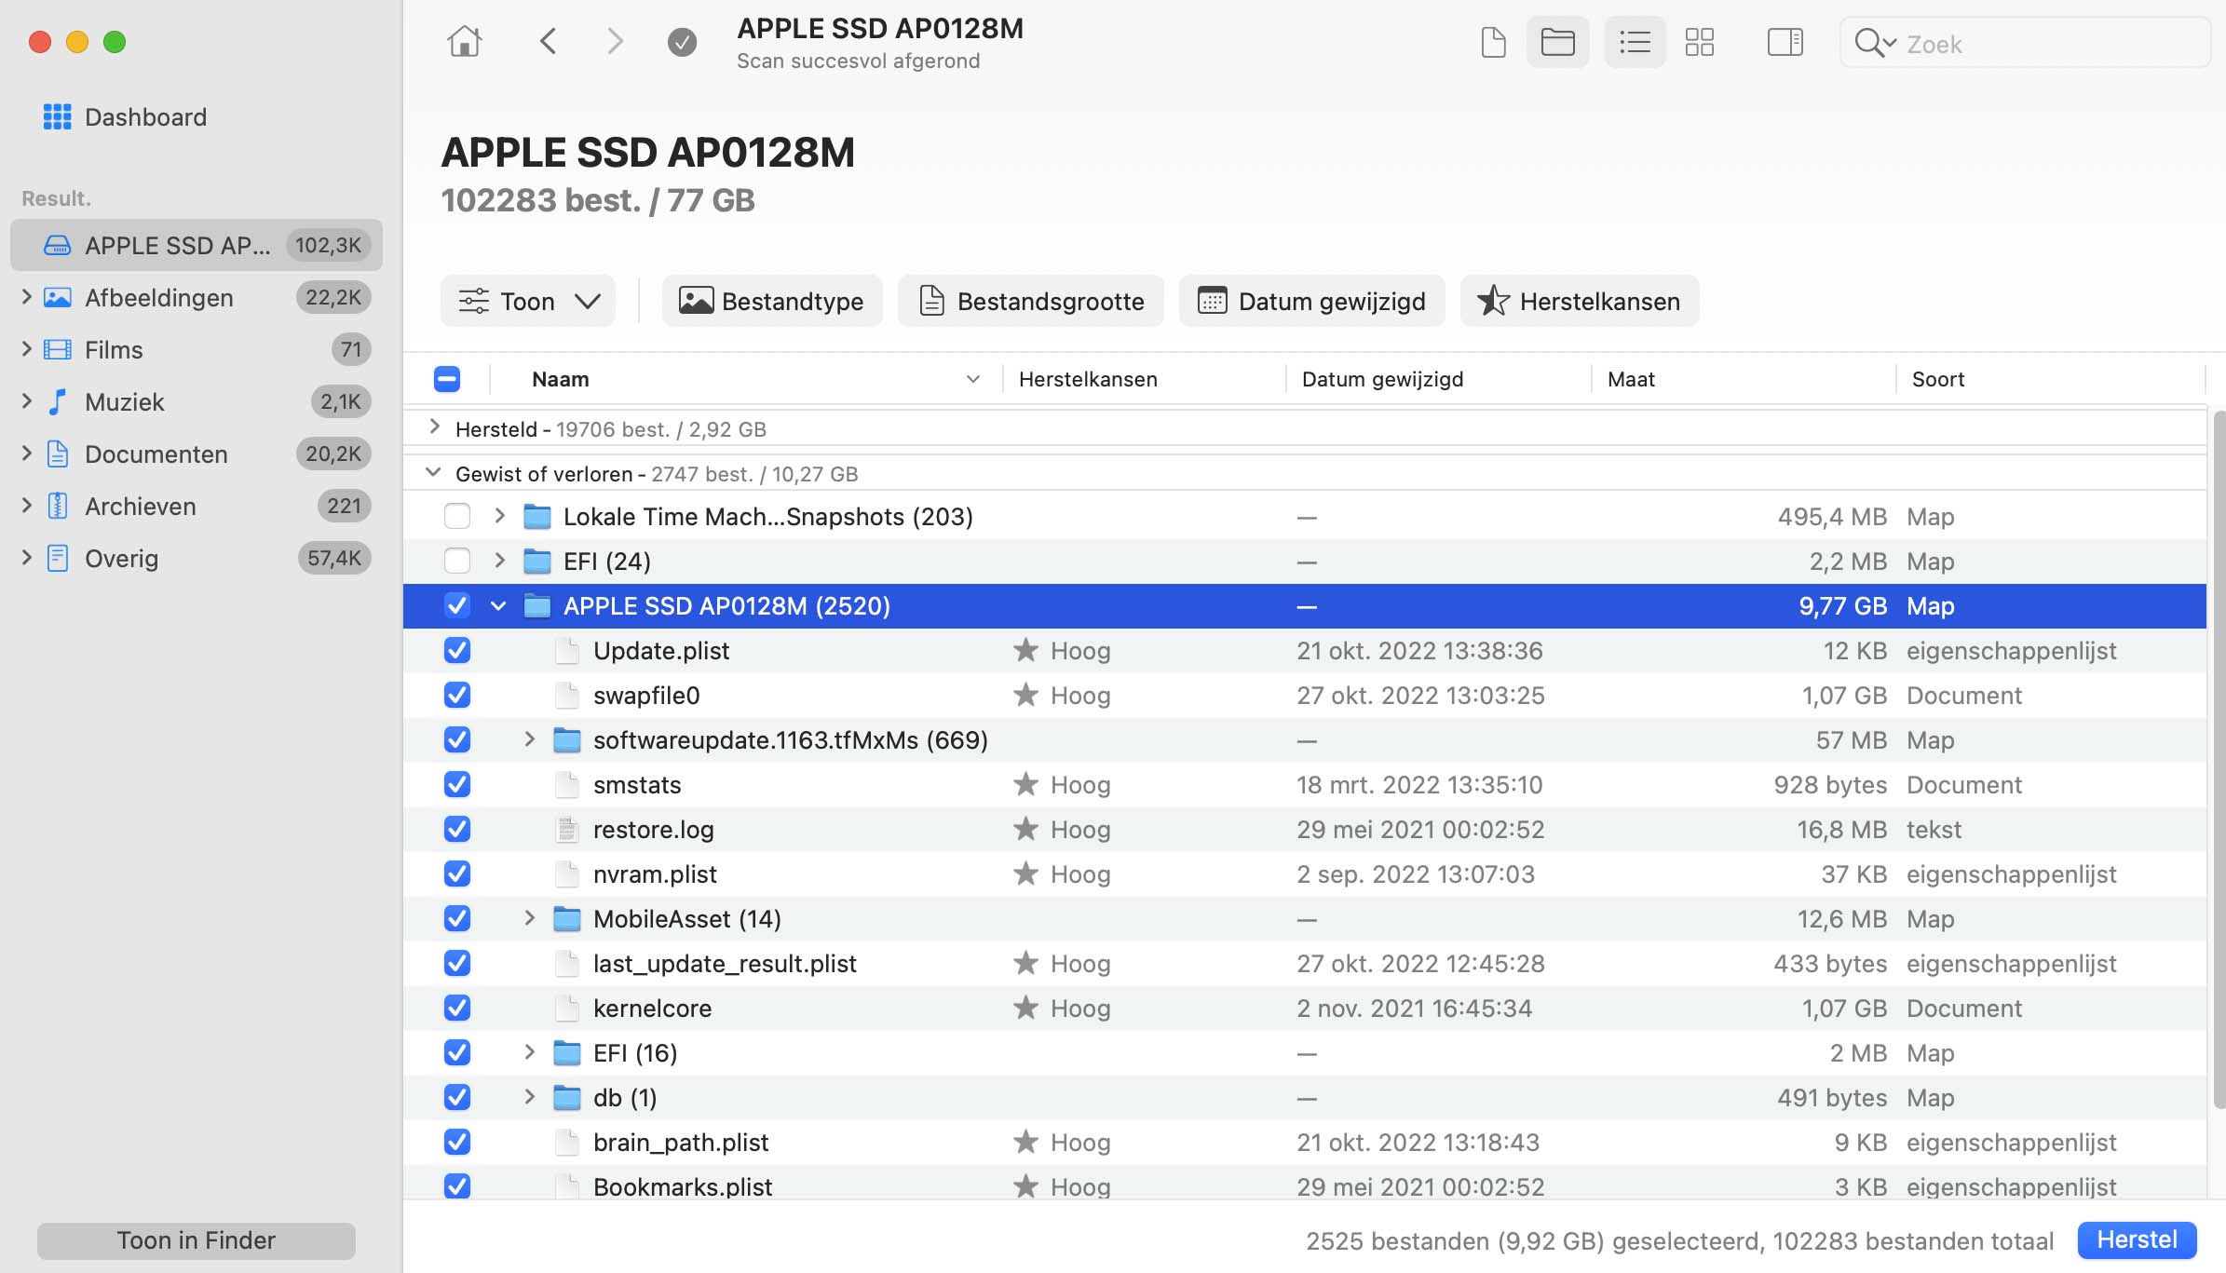Uncheck the smstats checkbox
Screen dimensions: 2226x1273
point(457,784)
